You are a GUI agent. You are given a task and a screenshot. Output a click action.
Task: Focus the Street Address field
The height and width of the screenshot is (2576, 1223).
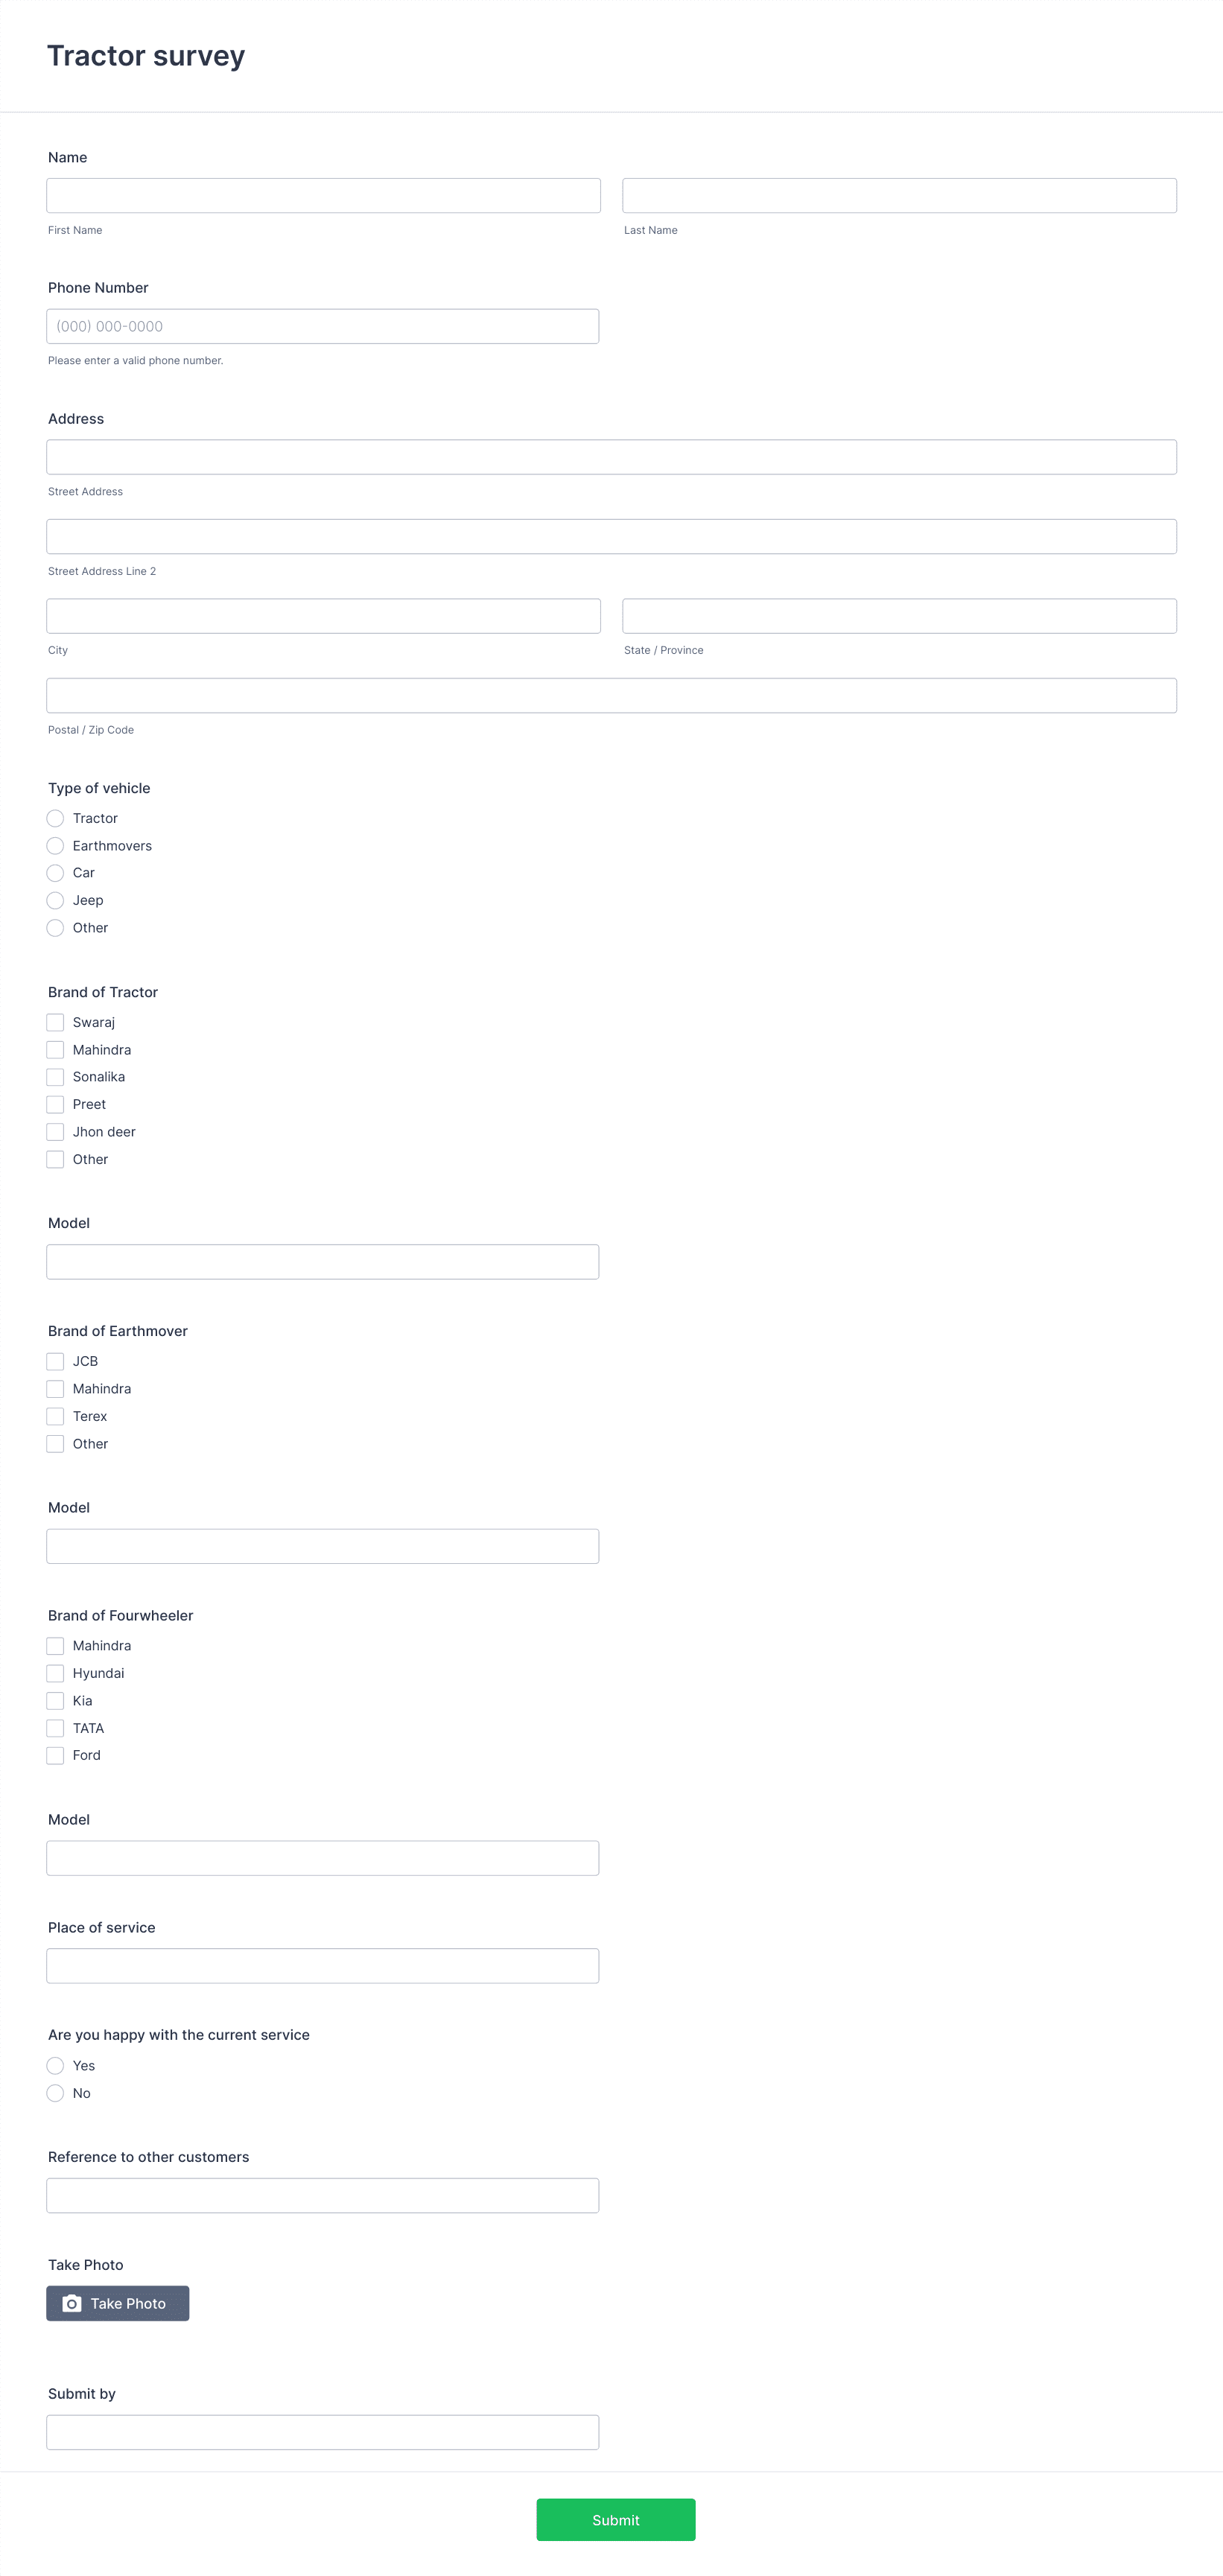pos(611,457)
